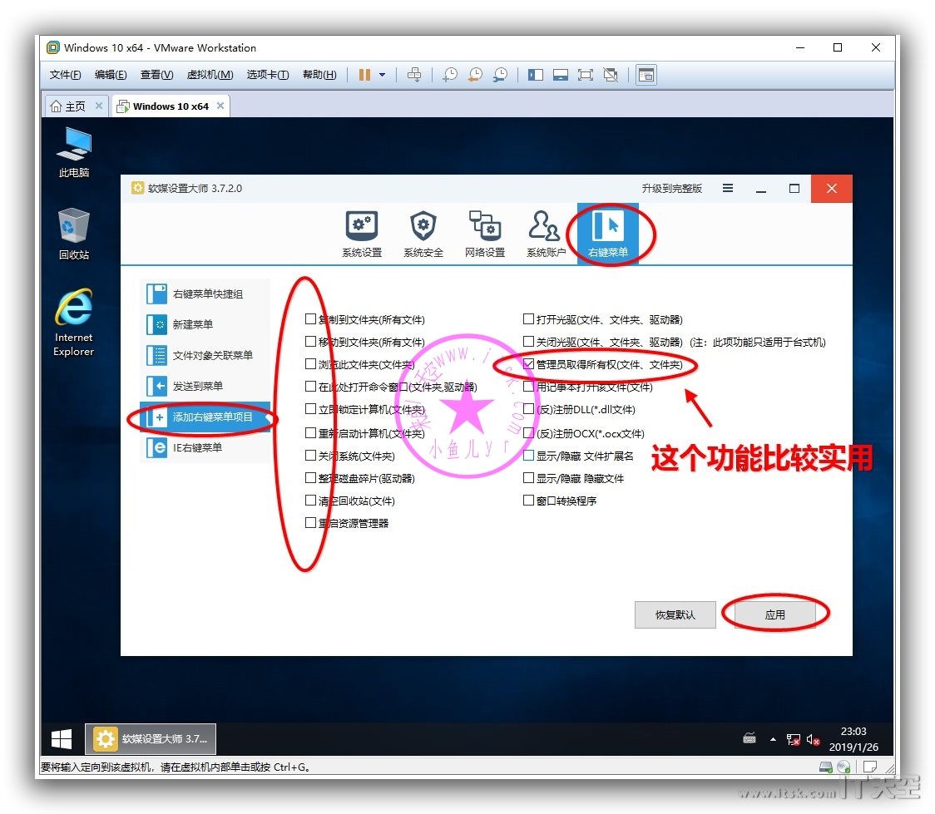Select 新建菜单 in the sidebar
The width and height of the screenshot is (935, 814).
pyautogui.click(x=205, y=325)
